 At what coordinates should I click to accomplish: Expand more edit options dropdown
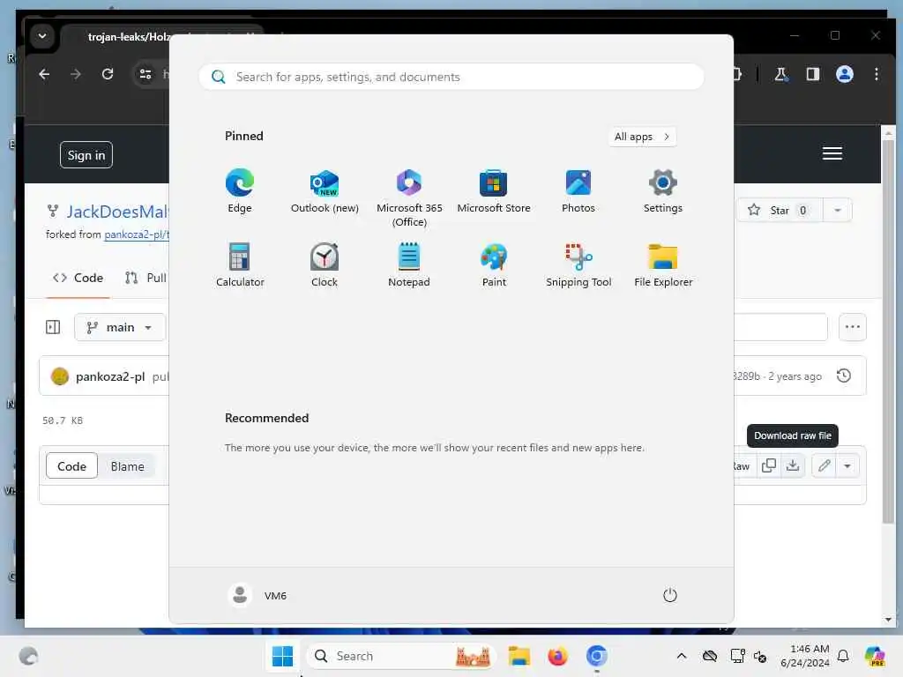pyautogui.click(x=847, y=465)
